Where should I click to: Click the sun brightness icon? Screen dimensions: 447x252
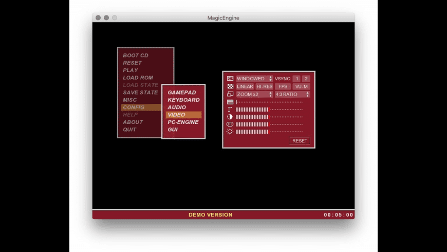tap(230, 132)
